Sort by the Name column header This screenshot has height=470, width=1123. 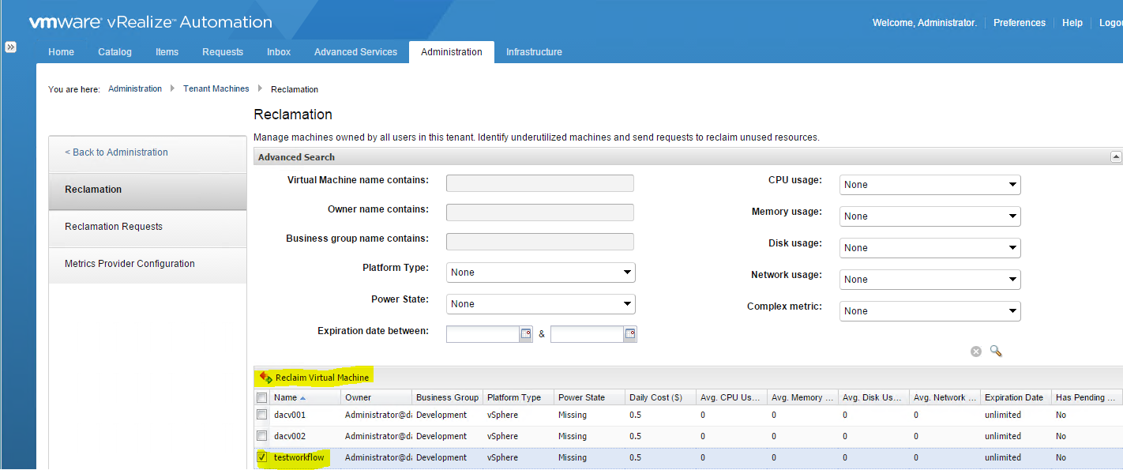(x=306, y=397)
